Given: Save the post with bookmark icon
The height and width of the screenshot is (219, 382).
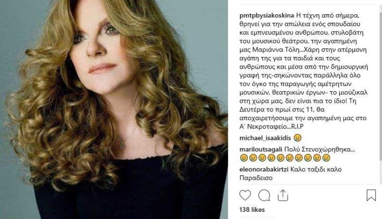Looking at the screenshot, I should point(371,195).
